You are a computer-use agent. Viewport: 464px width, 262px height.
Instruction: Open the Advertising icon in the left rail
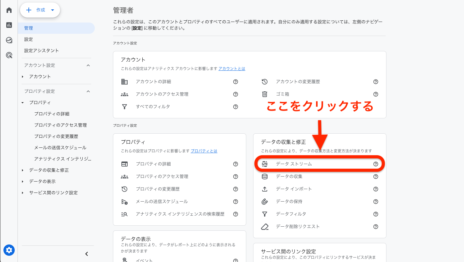tap(9, 55)
